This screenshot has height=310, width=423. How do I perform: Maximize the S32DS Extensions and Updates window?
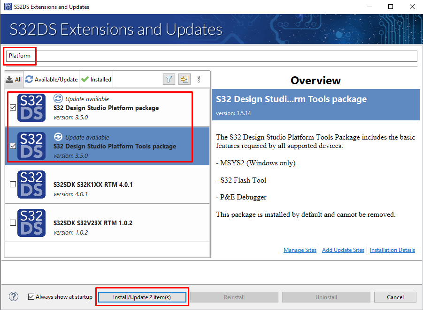click(390, 7)
